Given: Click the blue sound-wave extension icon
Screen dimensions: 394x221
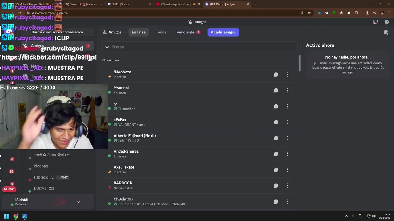Looking at the screenshot, I should tap(319, 13).
